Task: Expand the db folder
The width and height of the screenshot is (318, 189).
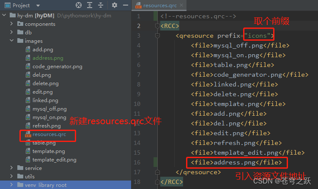Action: point(11,32)
